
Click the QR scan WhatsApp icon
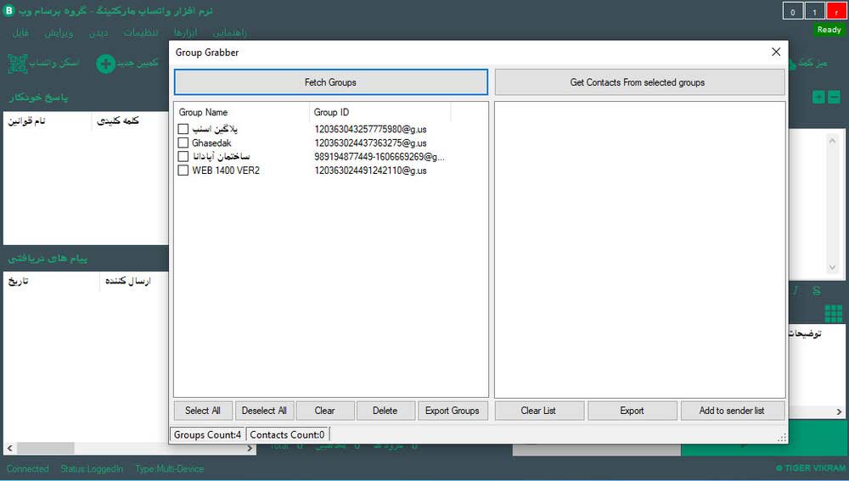[x=17, y=64]
